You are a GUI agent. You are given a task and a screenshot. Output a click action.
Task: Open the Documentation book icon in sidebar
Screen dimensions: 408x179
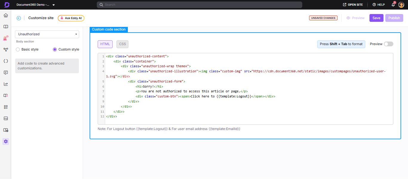click(x=6, y=27)
